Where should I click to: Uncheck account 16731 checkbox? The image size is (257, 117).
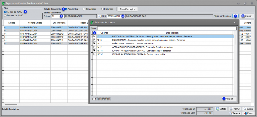[x=94, y=51]
